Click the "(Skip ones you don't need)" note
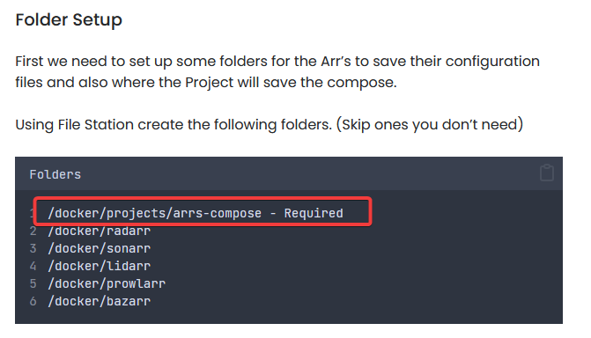Viewport: 591px width, 338px height. pyautogui.click(x=430, y=124)
